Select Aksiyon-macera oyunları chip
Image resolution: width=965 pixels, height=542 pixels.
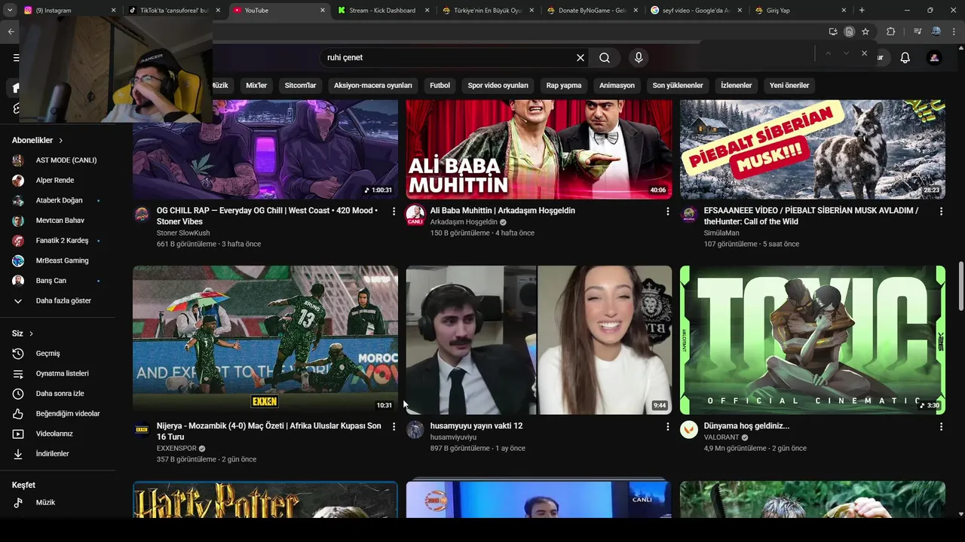[373, 86]
